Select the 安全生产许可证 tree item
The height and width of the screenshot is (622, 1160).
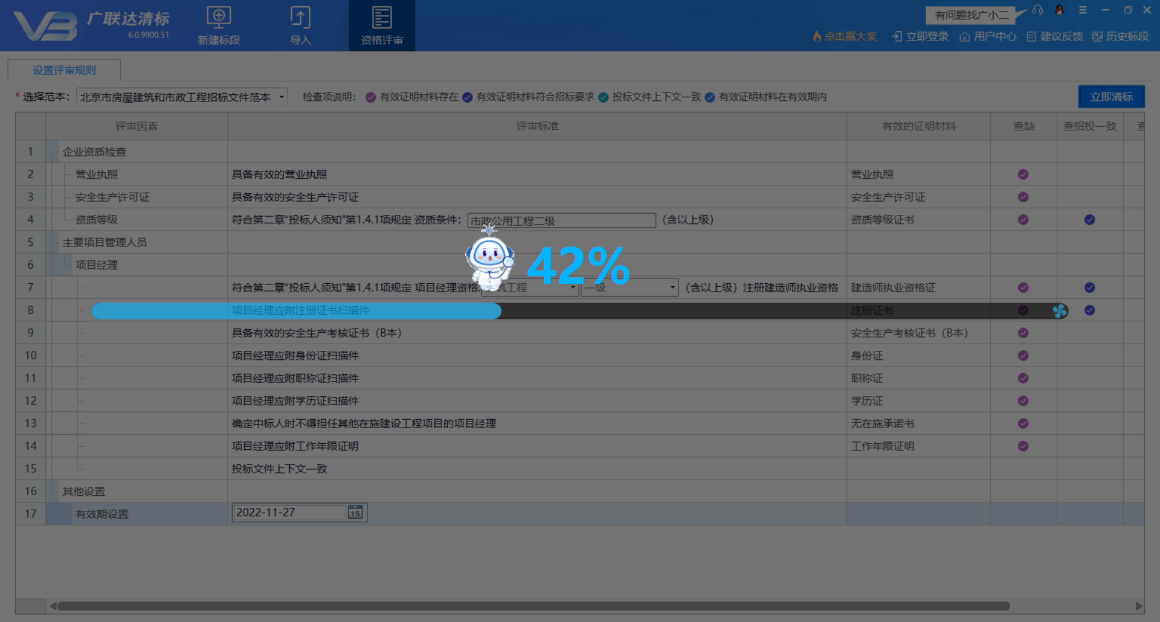112,197
